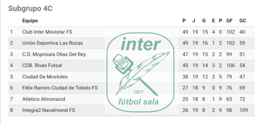Screen dimensions: 260x124
Task: Select CDB. Rivas Futsal team name
Action: click(x=42, y=65)
